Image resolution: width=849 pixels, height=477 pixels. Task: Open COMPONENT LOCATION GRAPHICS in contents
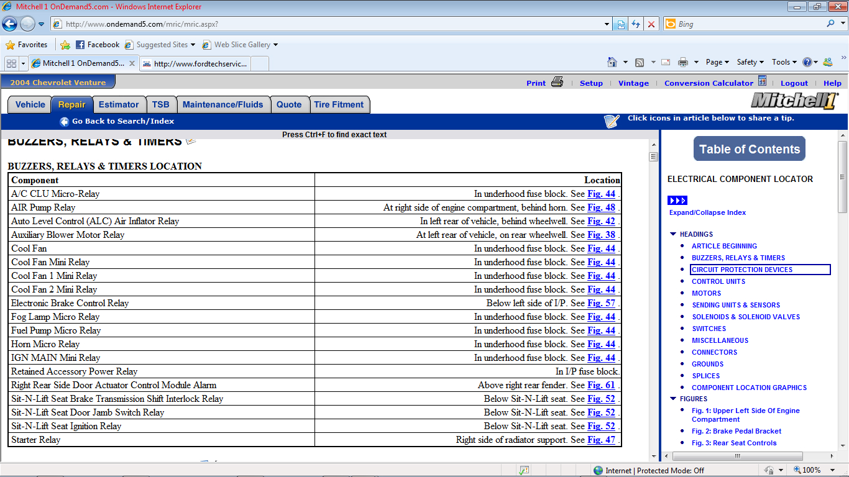tap(749, 388)
